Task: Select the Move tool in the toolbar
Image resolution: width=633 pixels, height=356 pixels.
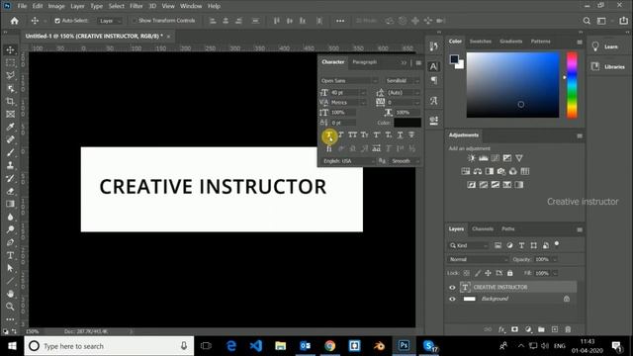Action: click(x=10, y=50)
